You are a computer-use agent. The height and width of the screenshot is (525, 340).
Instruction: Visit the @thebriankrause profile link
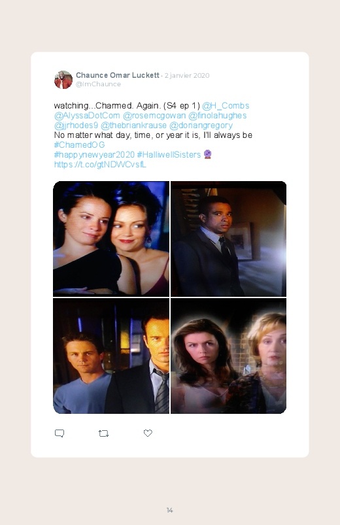tap(133, 126)
